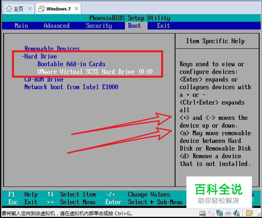Click the Select Sub-Menu legend text
This screenshot has height=218, width=262.
(x=155, y=202)
